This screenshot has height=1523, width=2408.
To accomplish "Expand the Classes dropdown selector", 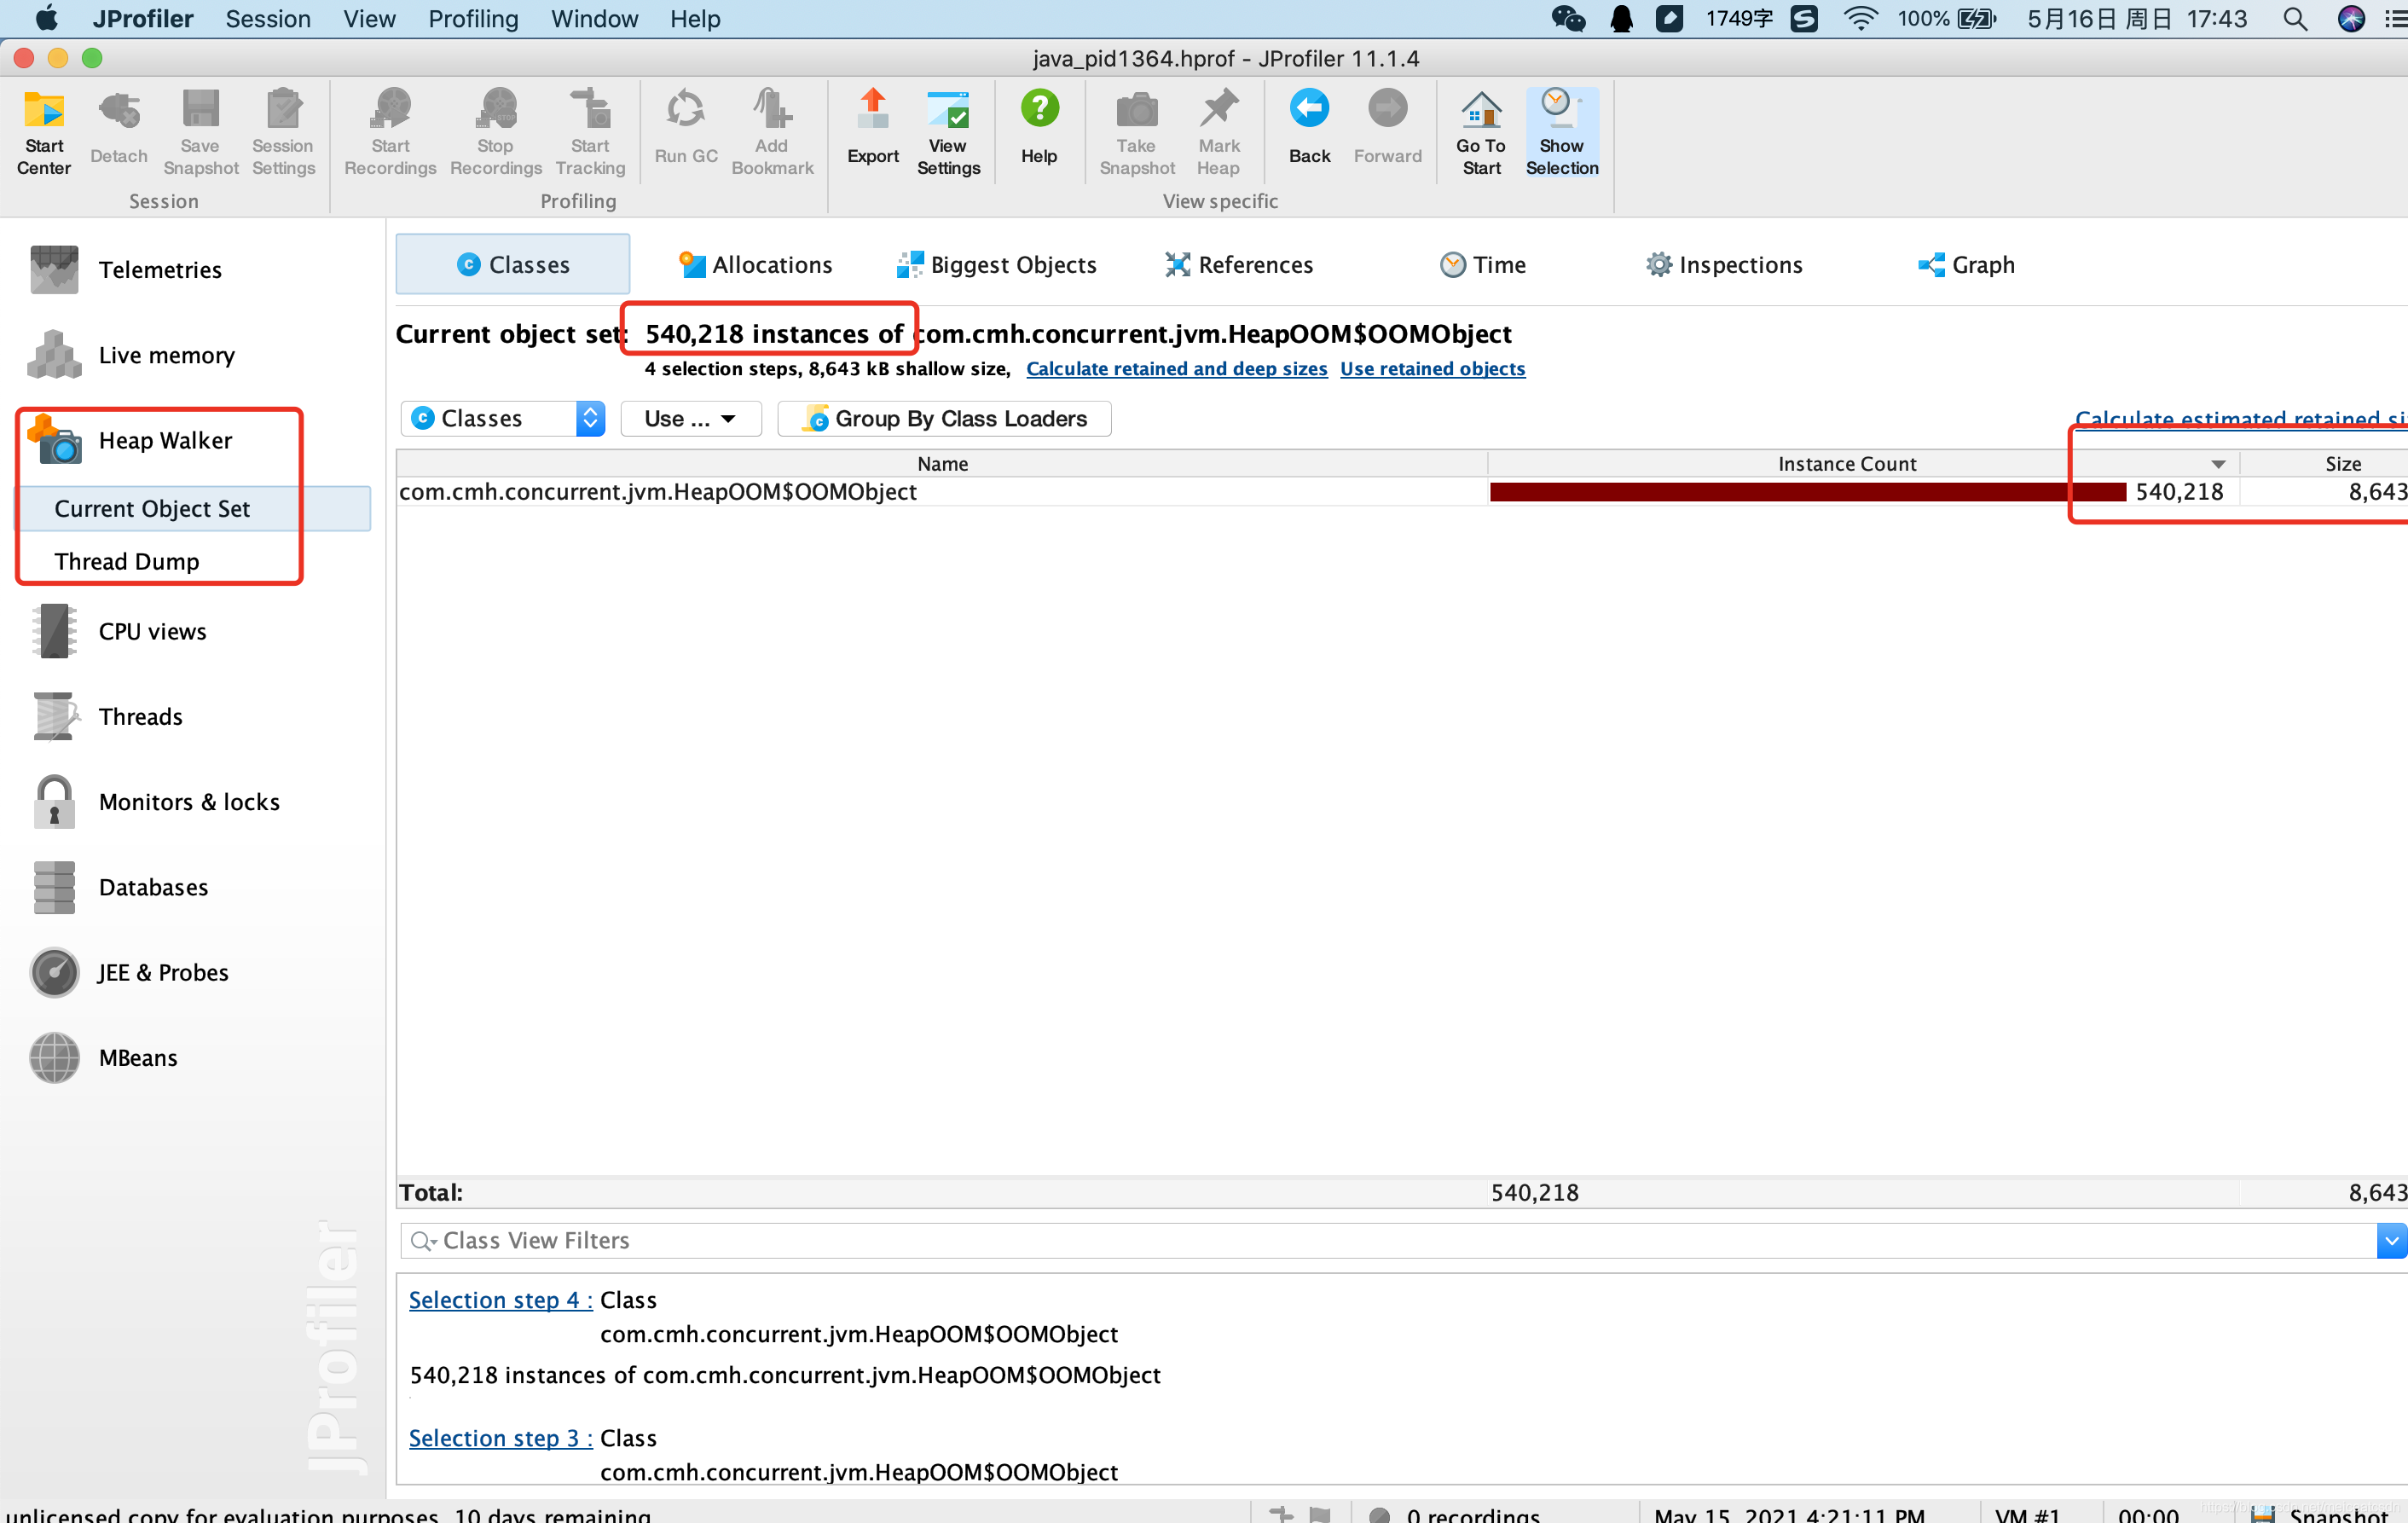I will [593, 418].
